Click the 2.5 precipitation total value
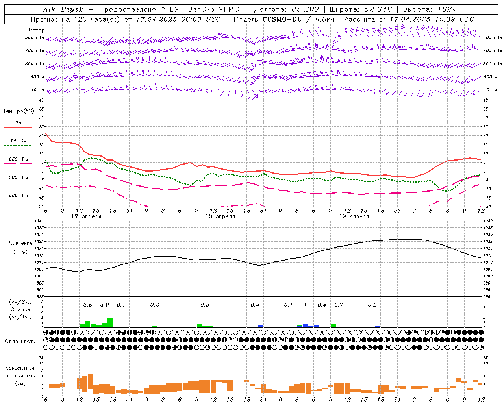The image size is (504, 403). [87, 305]
